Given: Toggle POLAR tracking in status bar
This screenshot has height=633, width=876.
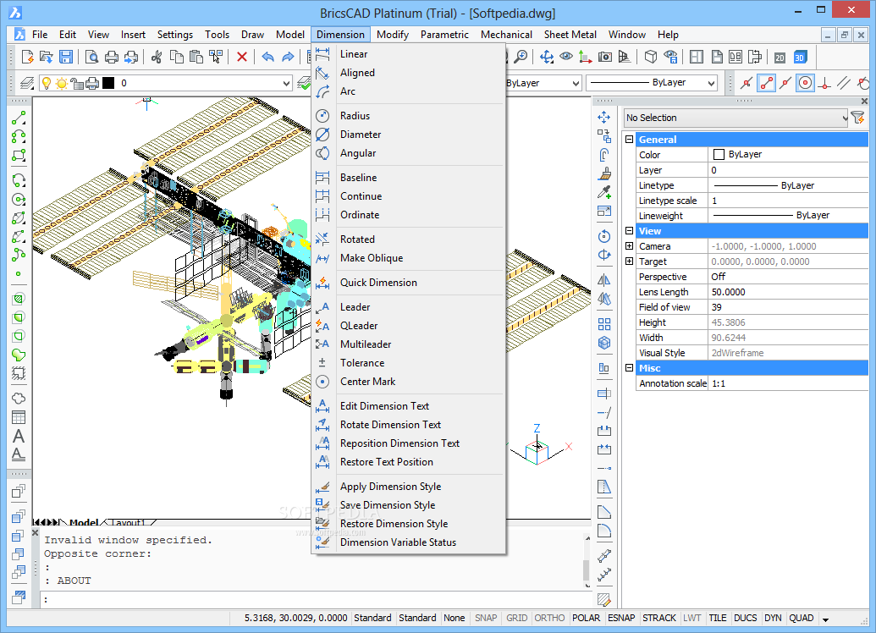Looking at the screenshot, I should [586, 618].
